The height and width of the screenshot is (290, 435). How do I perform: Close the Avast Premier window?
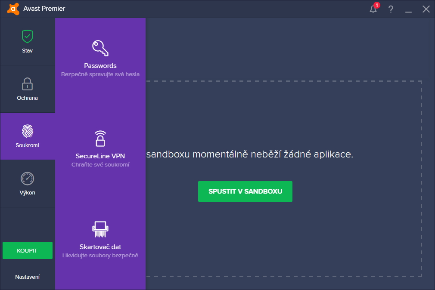[426, 9]
